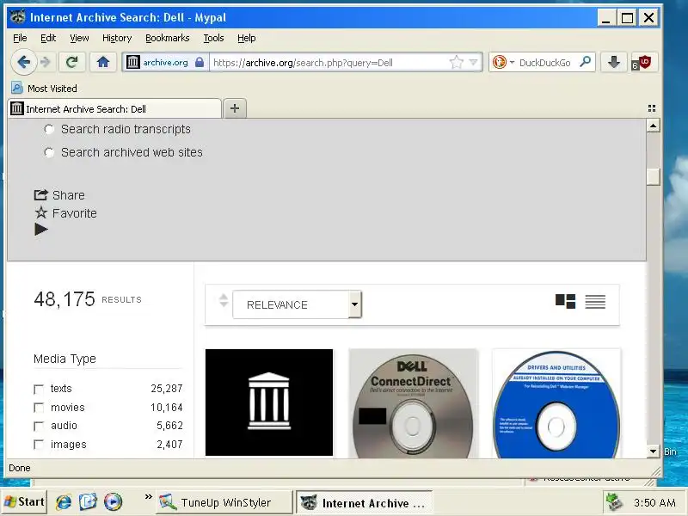Image resolution: width=688 pixels, height=516 pixels.
Task: Click the padlock security icon
Action: pos(200,62)
